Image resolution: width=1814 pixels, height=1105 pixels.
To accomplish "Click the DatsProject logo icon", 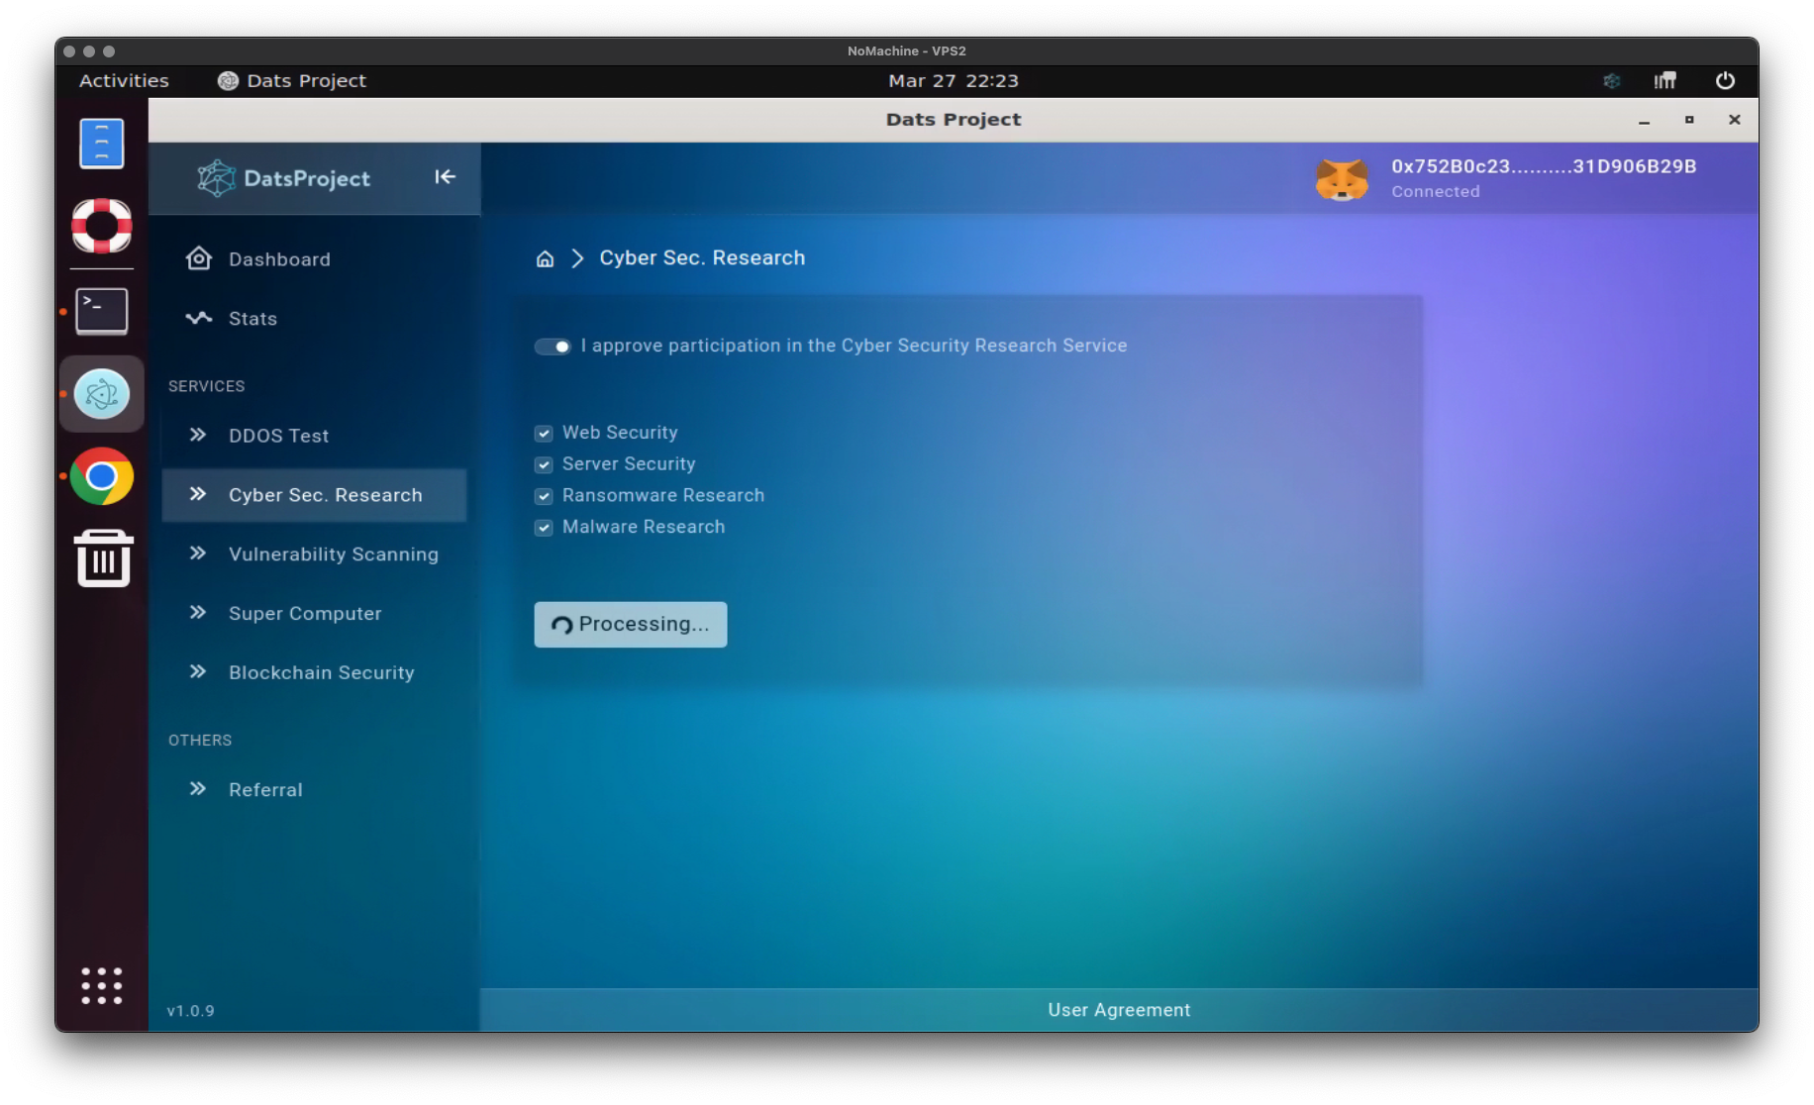I will click(215, 178).
